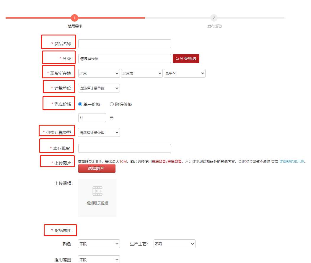
Task: Click step 1 circle indicator
Action: click(x=75, y=18)
